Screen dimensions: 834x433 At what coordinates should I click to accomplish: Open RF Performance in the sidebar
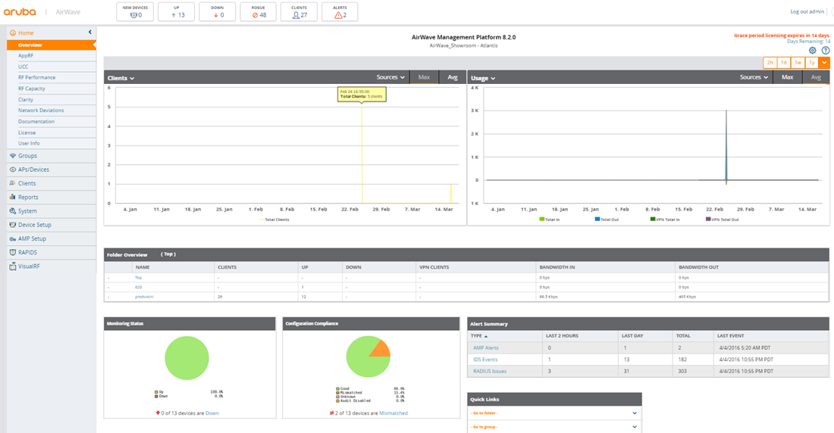pyautogui.click(x=36, y=77)
